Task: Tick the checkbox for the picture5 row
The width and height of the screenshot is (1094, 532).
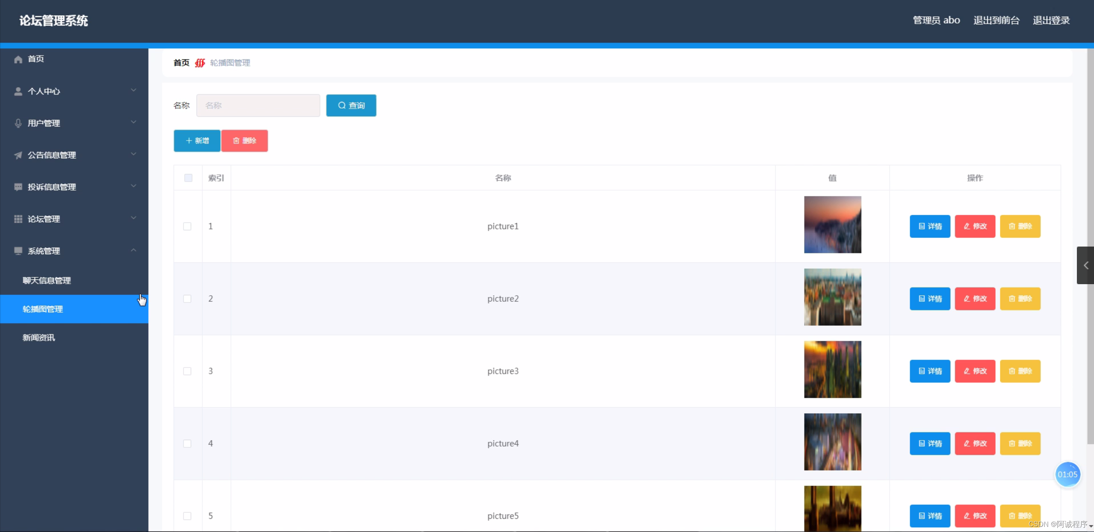Action: point(187,516)
